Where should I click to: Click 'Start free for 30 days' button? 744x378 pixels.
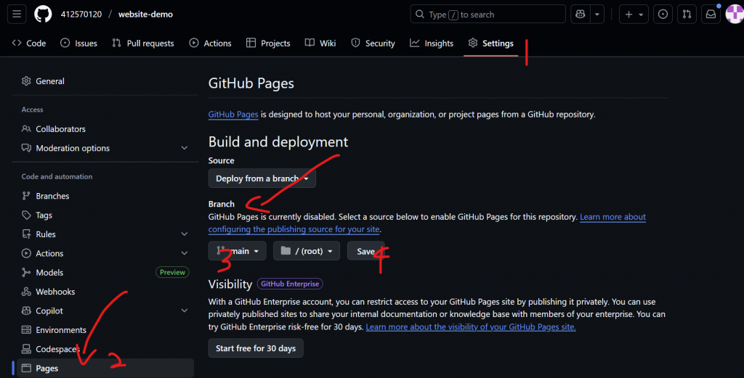click(x=256, y=348)
